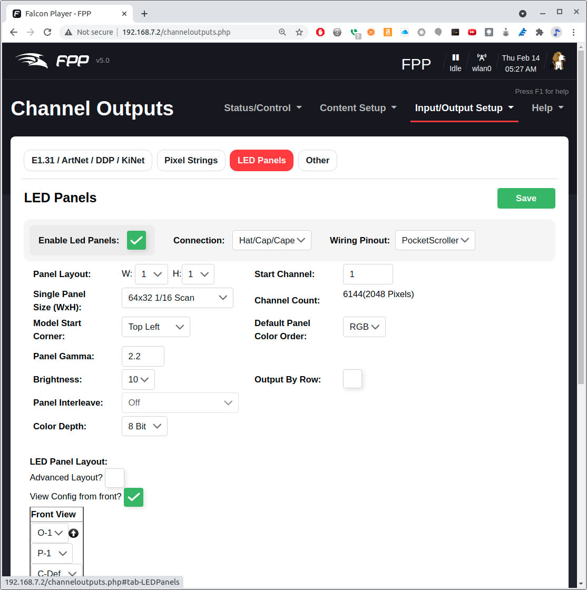Click the up arrow in the Front View table
This screenshot has height=590, width=587.
(x=73, y=533)
